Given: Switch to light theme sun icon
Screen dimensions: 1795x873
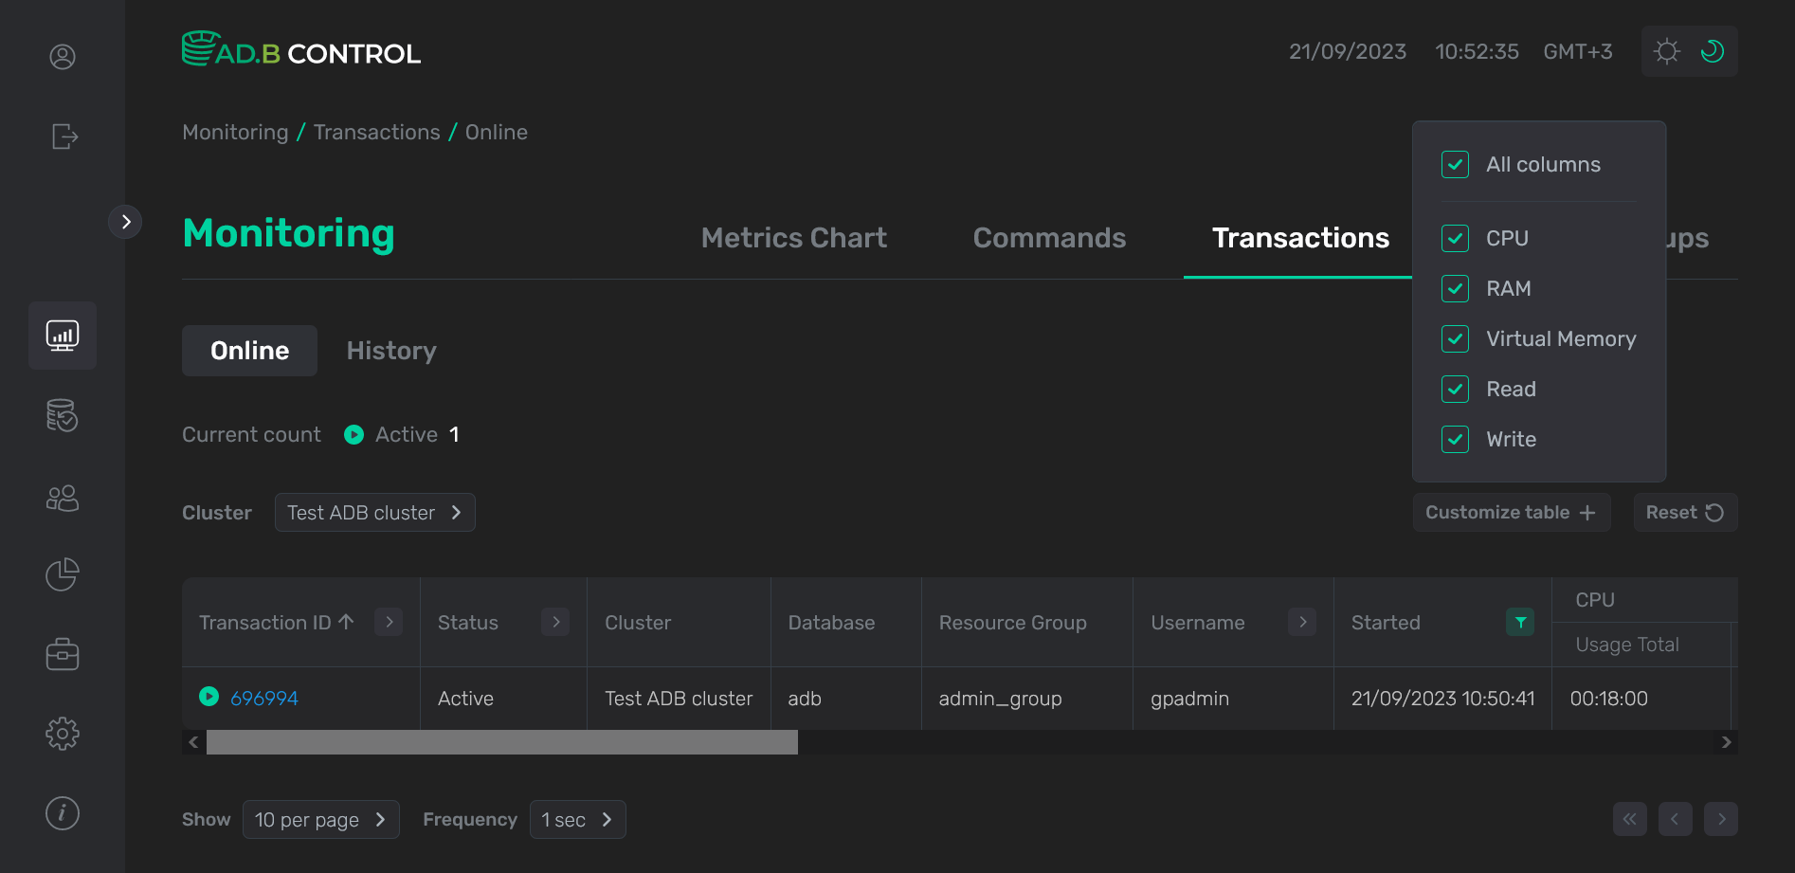Looking at the screenshot, I should pyautogui.click(x=1666, y=51).
